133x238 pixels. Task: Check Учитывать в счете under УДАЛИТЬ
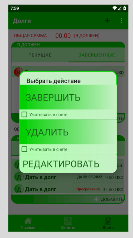24,149
